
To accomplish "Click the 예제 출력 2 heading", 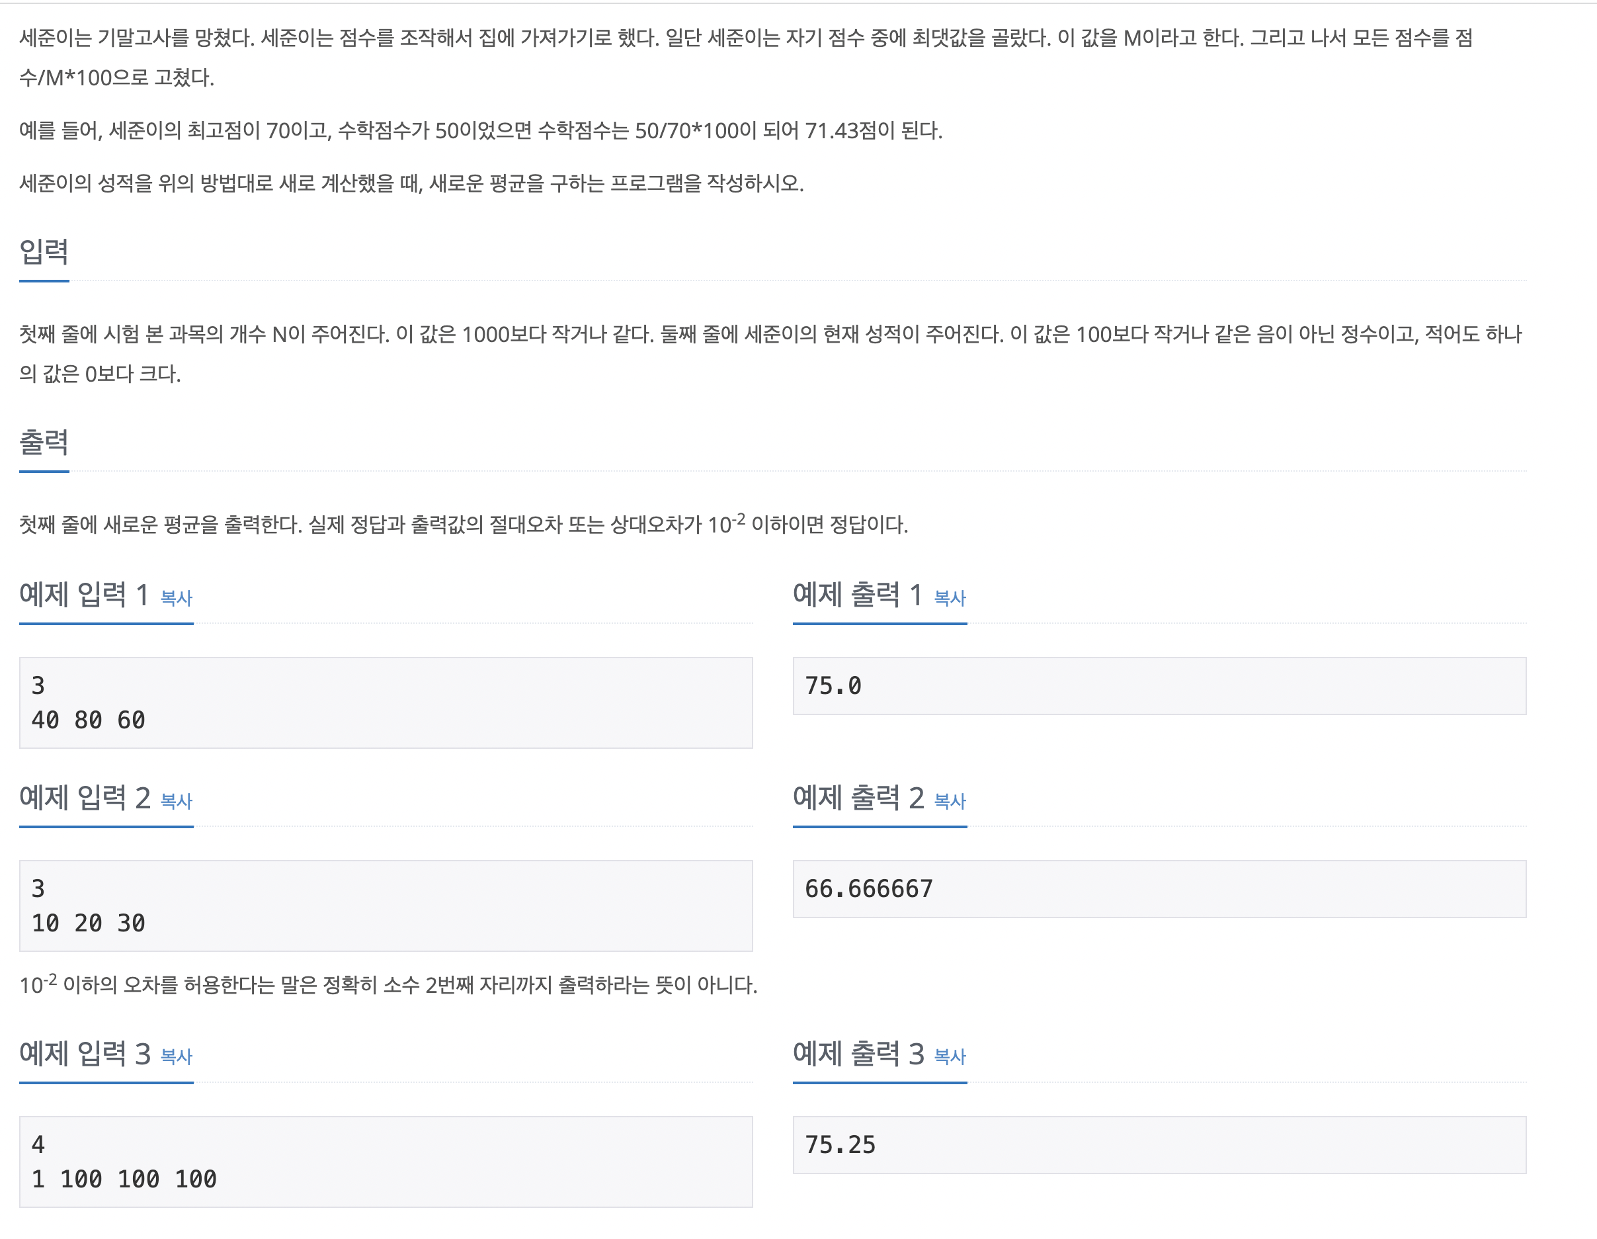I will point(858,798).
